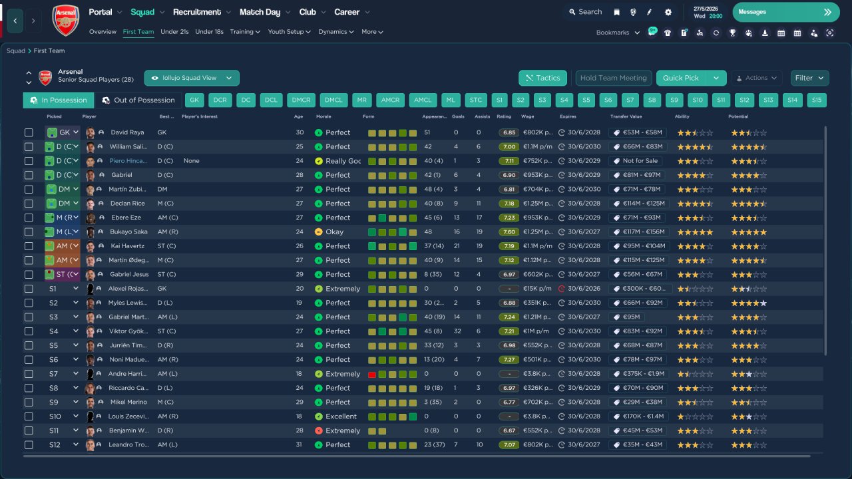Click the STC position filter chip
This screenshot has height=479, width=852.
pos(475,100)
